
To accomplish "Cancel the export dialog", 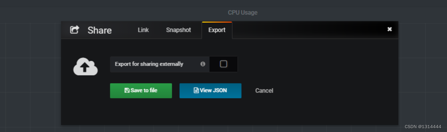I will point(264,91).
